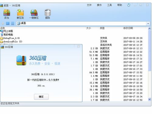The image size is (152, 114).
Task: Sort by 名称 column header
Action: click(2, 28)
